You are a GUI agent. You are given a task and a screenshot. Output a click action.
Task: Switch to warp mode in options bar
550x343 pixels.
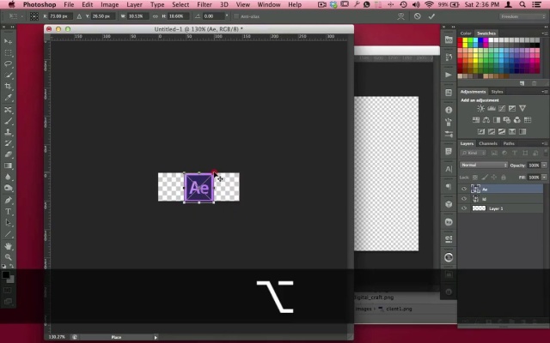pos(401,16)
